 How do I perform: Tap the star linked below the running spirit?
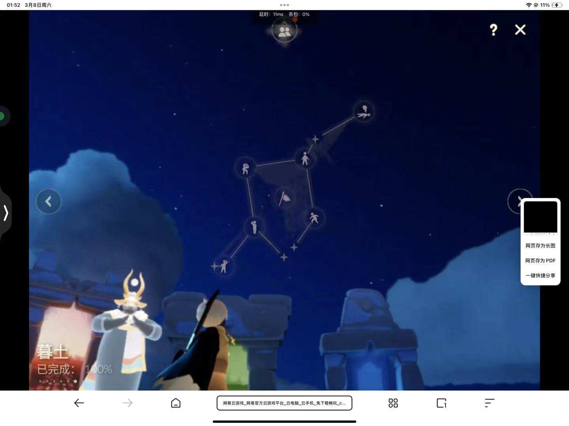(294, 247)
